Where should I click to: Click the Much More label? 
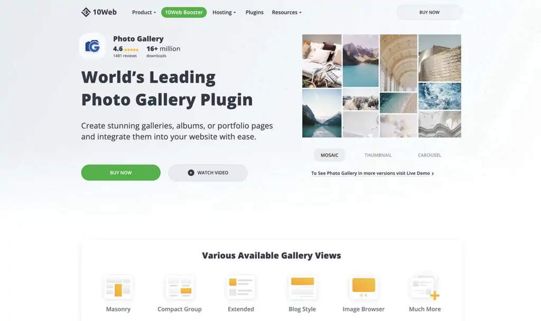(x=425, y=309)
